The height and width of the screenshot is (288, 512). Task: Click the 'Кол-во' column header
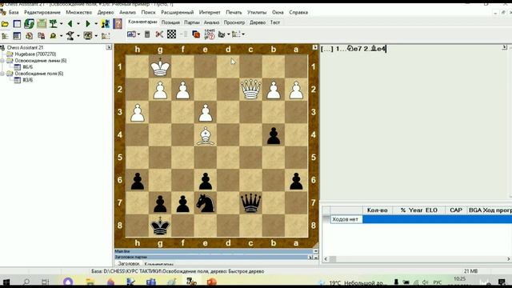[x=377, y=210]
